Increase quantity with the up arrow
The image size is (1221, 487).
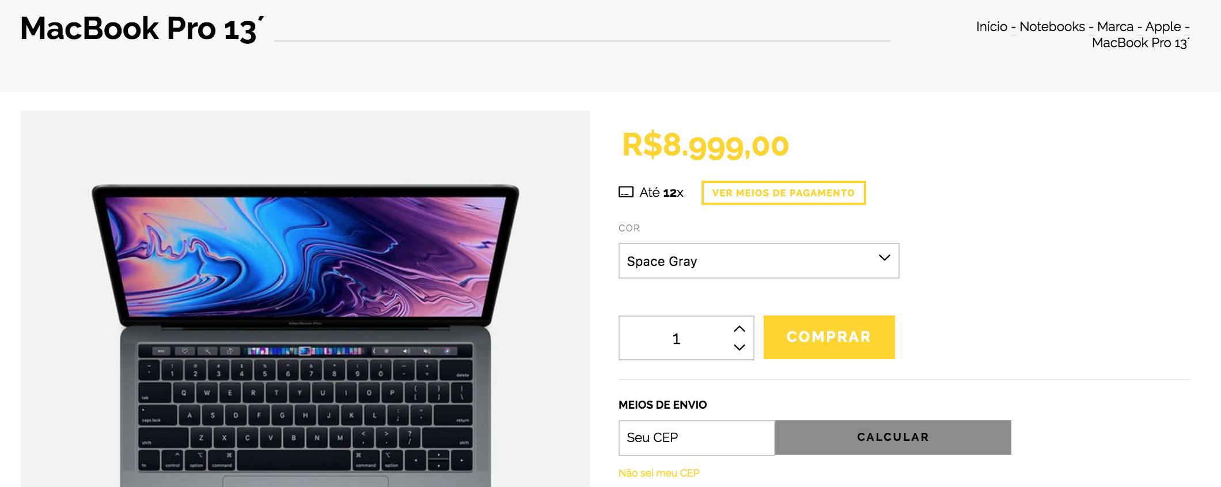click(x=740, y=328)
